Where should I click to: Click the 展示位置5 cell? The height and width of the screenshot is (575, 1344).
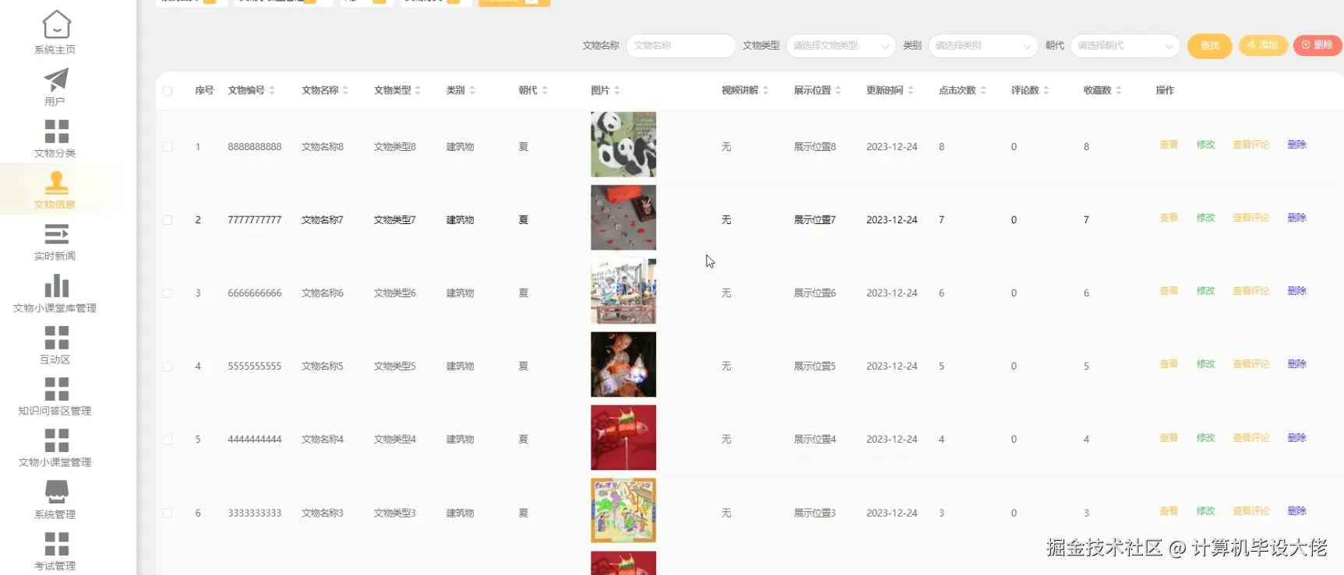(x=814, y=366)
